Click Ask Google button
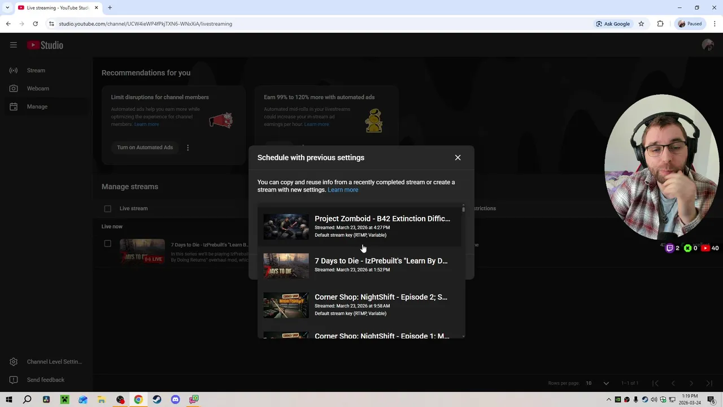This screenshot has height=407, width=723. pyautogui.click(x=613, y=24)
